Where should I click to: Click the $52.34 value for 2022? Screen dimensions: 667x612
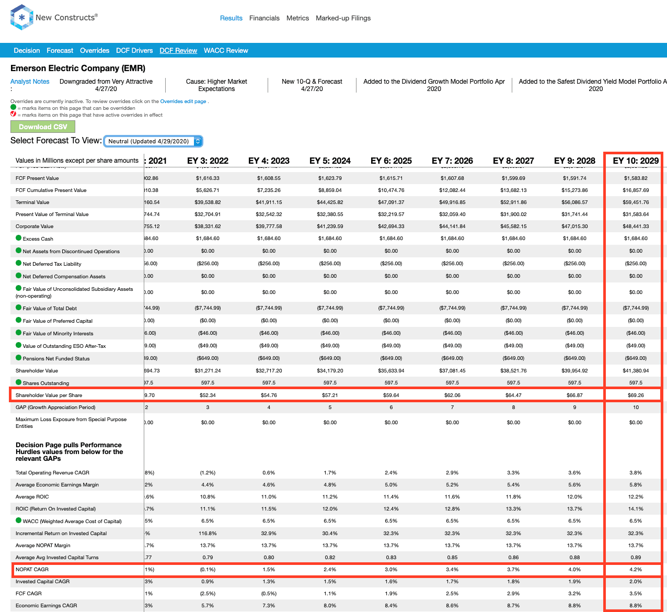(x=208, y=395)
